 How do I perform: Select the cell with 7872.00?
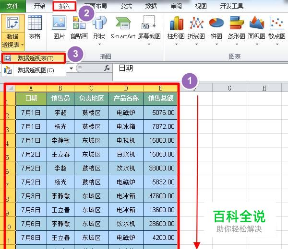tap(160, 126)
